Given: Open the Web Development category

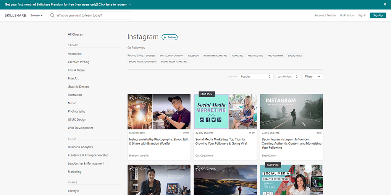Looking at the screenshot, I should (x=80, y=128).
